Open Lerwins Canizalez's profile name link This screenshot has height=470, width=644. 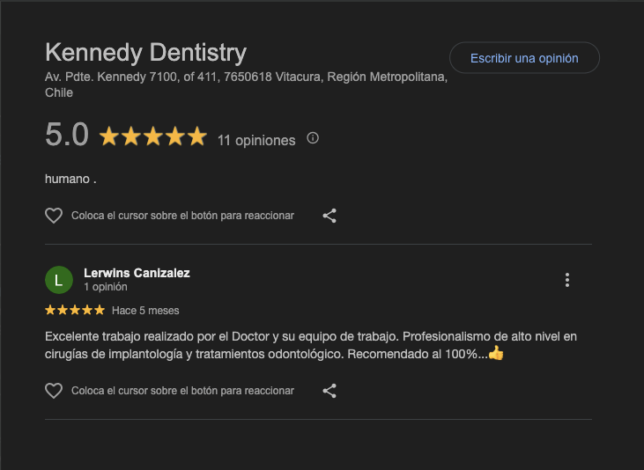[137, 273]
